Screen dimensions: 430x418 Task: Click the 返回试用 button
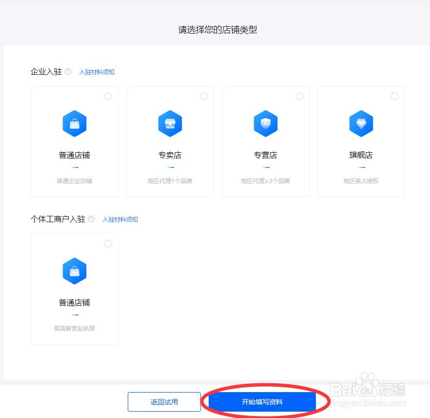tap(164, 401)
